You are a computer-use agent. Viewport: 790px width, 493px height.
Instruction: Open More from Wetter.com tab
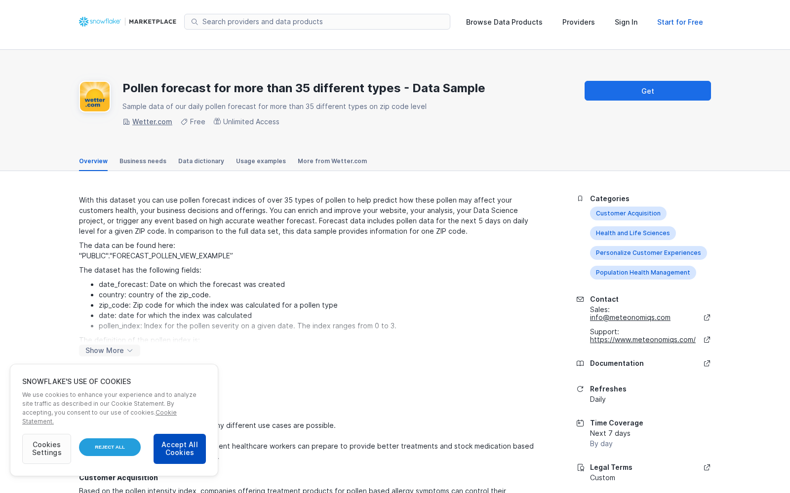tap(332, 161)
